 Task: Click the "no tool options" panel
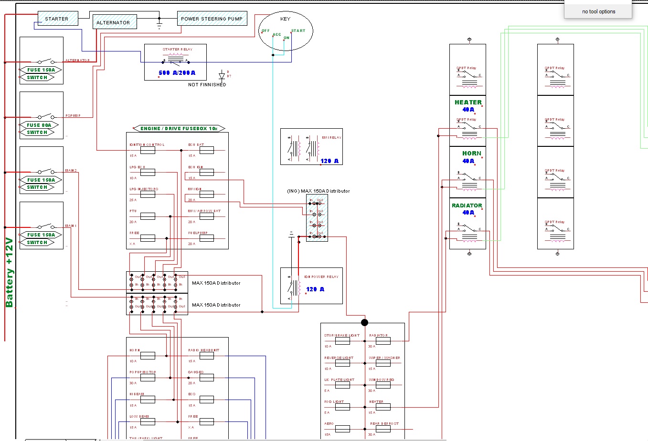tap(598, 11)
